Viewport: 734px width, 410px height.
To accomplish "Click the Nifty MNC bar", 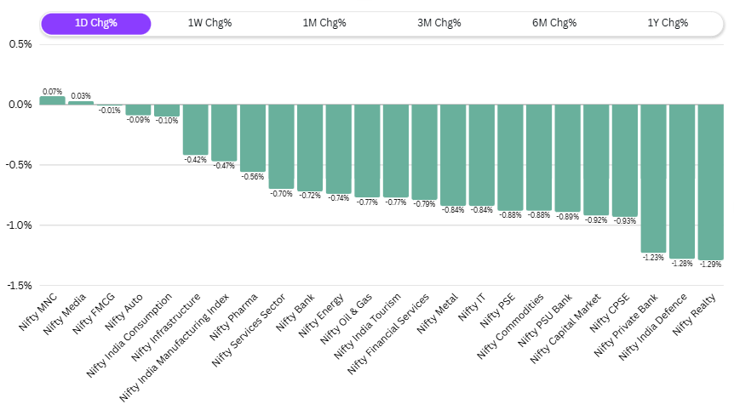I will click(x=52, y=100).
